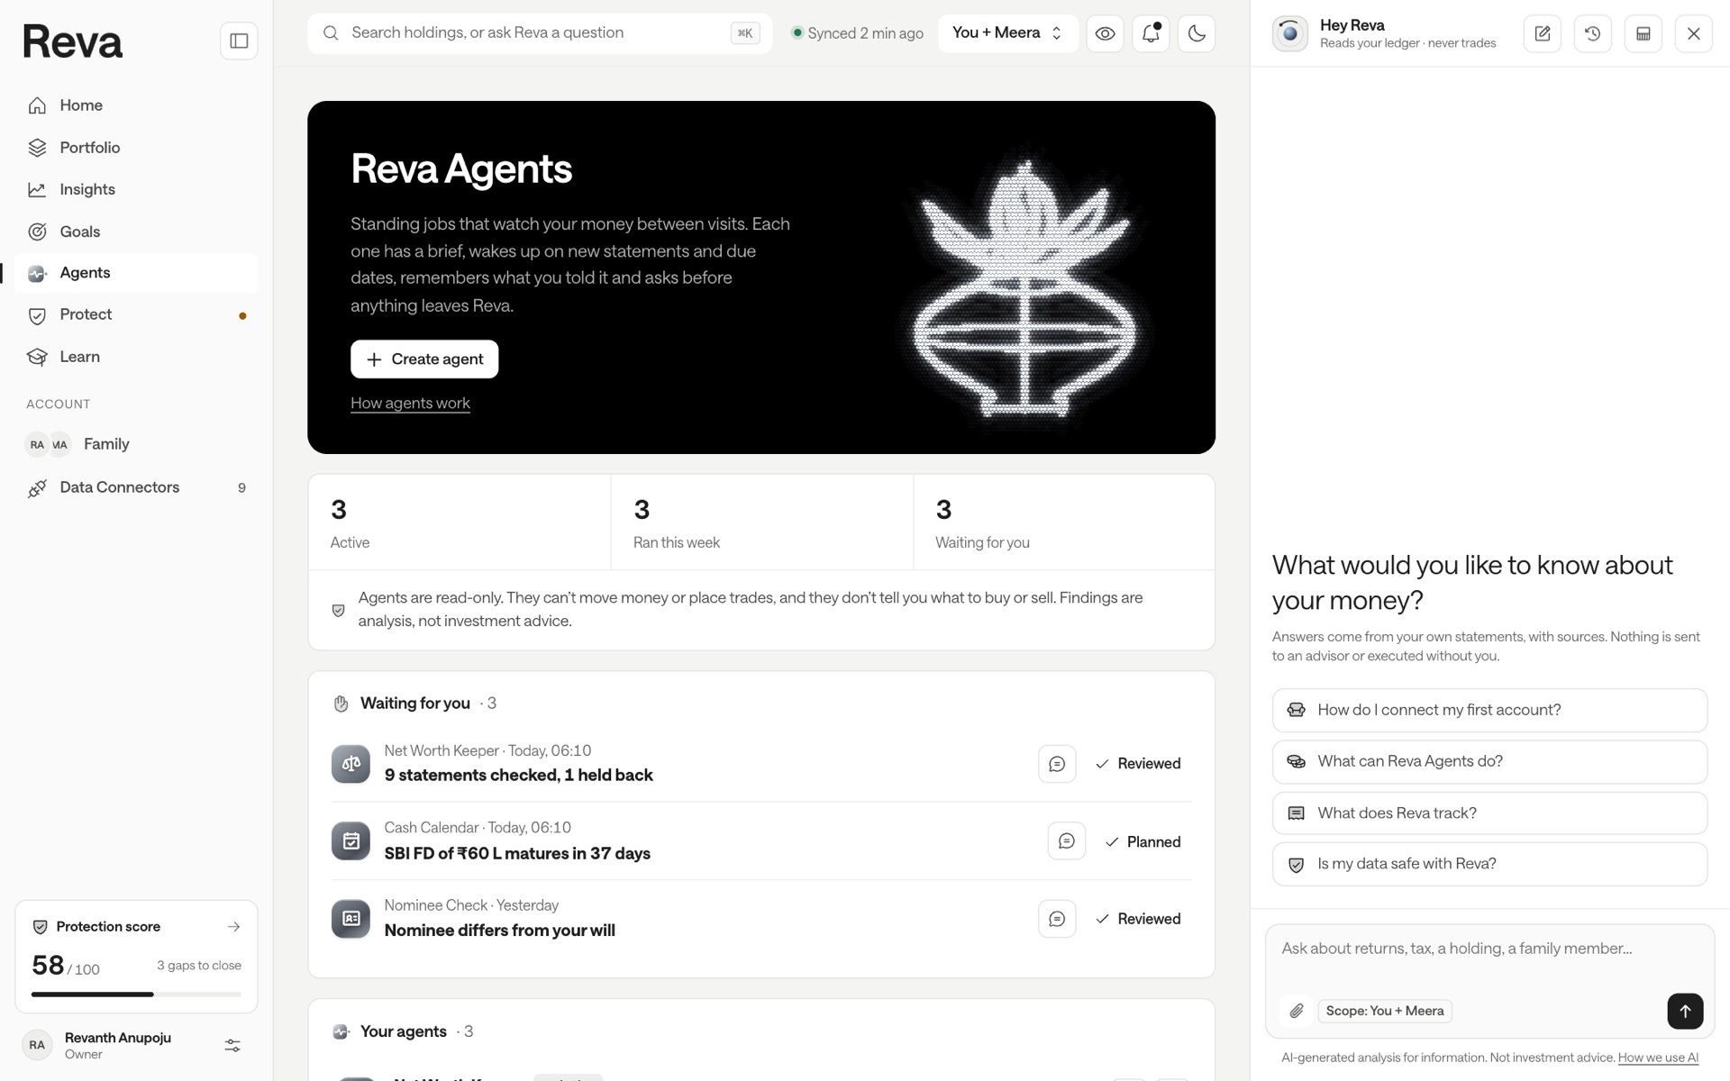1730x1081 pixels.
Task: Mark the Net Worth Keeper item as Reviewed
Action: [1137, 764]
